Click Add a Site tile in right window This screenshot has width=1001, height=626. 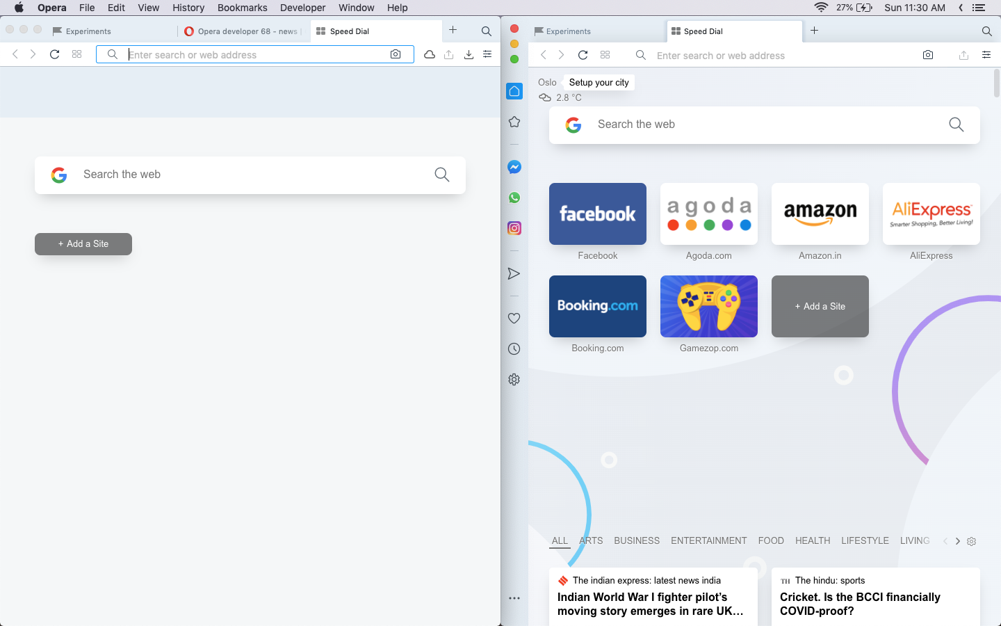click(x=820, y=306)
